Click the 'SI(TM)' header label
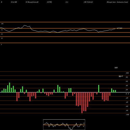 49,2
